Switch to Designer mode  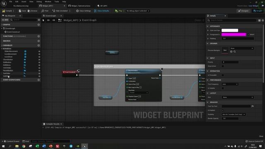tap(243, 11)
